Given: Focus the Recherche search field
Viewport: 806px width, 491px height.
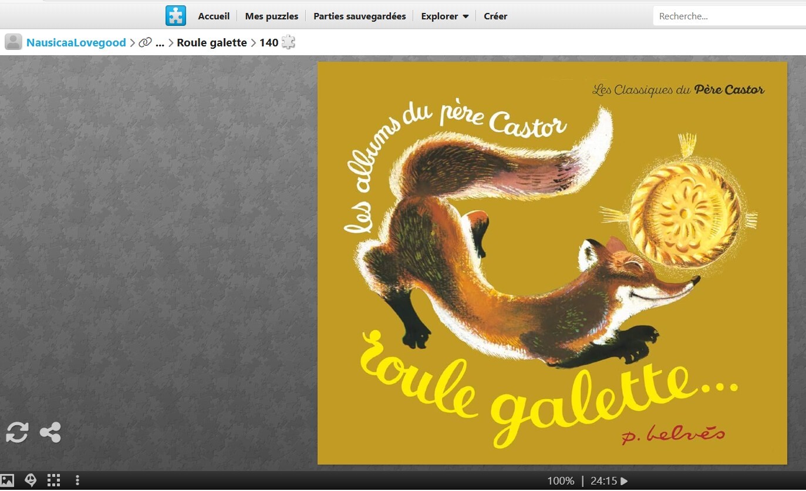Looking at the screenshot, I should coord(730,16).
